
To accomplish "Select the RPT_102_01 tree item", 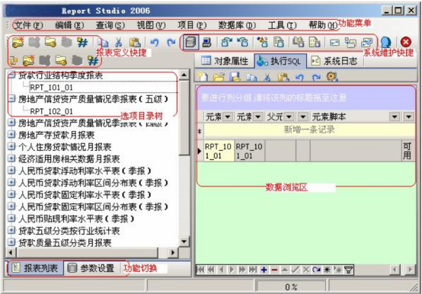I will (51, 111).
